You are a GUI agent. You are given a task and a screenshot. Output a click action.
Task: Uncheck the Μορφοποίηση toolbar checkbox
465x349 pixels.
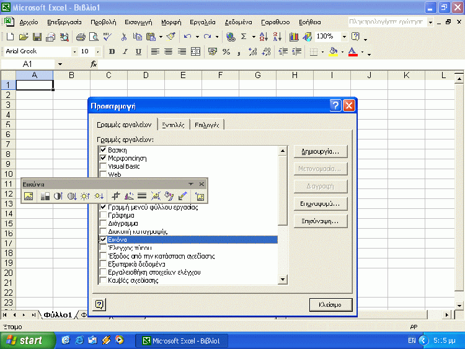click(103, 157)
